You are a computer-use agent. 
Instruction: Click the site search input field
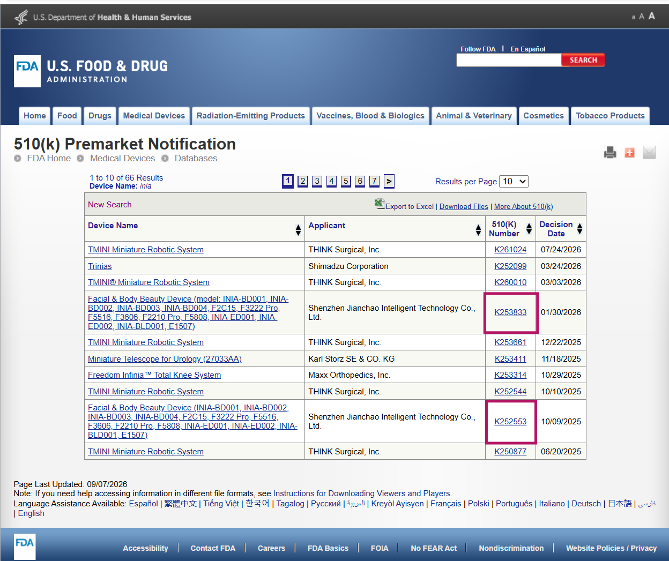click(509, 60)
